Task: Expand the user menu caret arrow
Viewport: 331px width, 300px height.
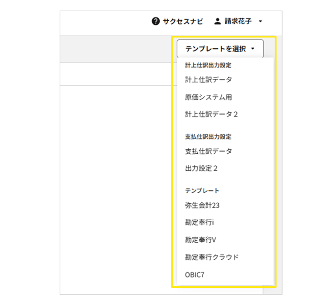Action: 260,22
